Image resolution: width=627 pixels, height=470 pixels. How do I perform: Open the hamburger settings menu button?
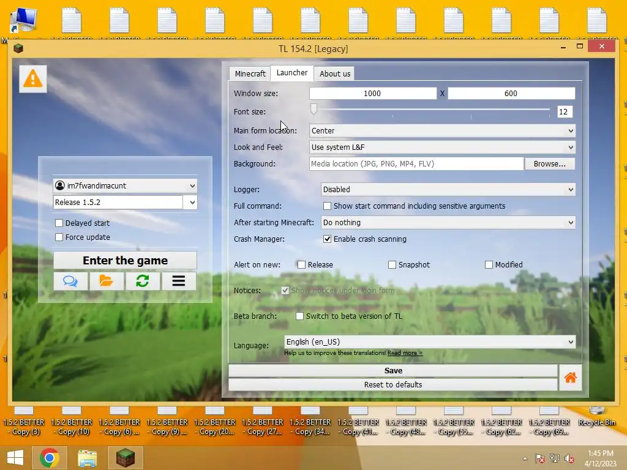(179, 281)
